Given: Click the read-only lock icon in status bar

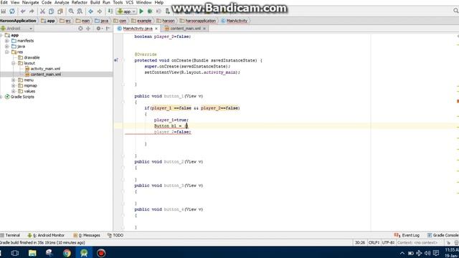Looking at the screenshot, I should [x=448, y=243].
